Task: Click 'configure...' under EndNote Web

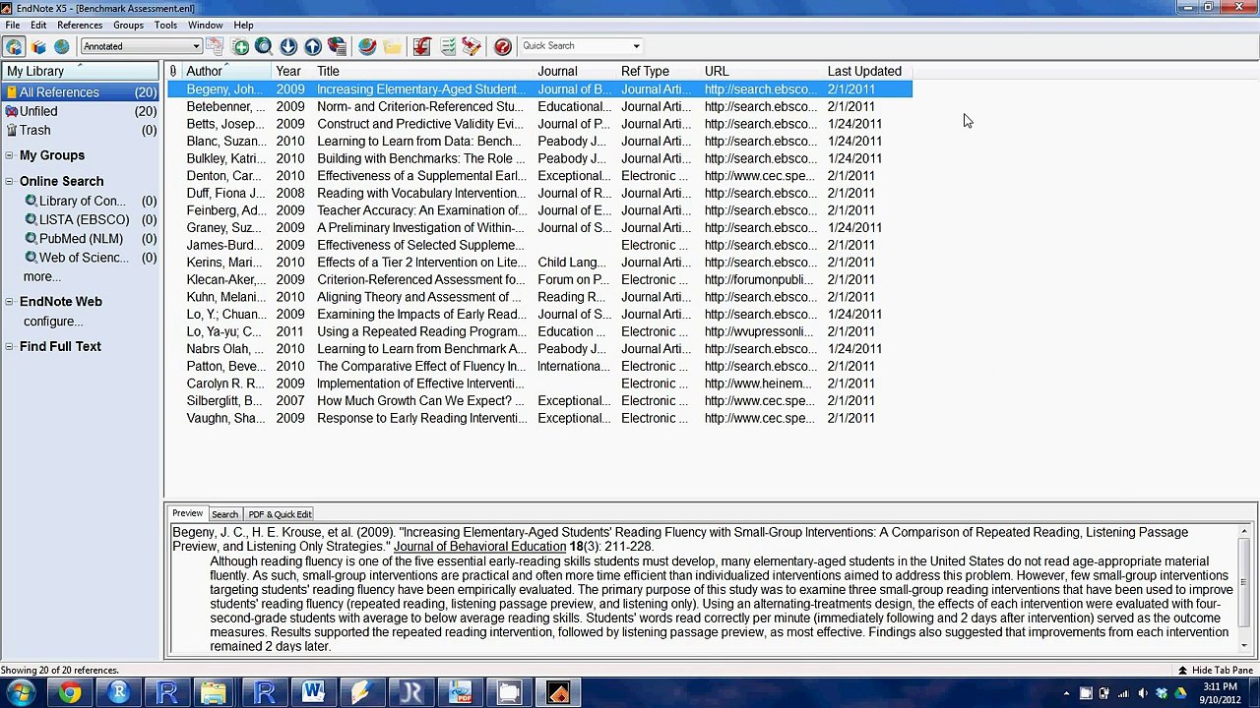Action: 53,322
